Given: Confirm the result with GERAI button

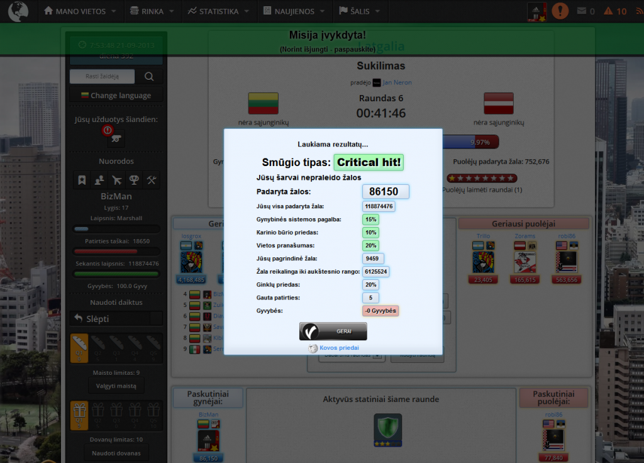Looking at the screenshot, I should [x=333, y=331].
